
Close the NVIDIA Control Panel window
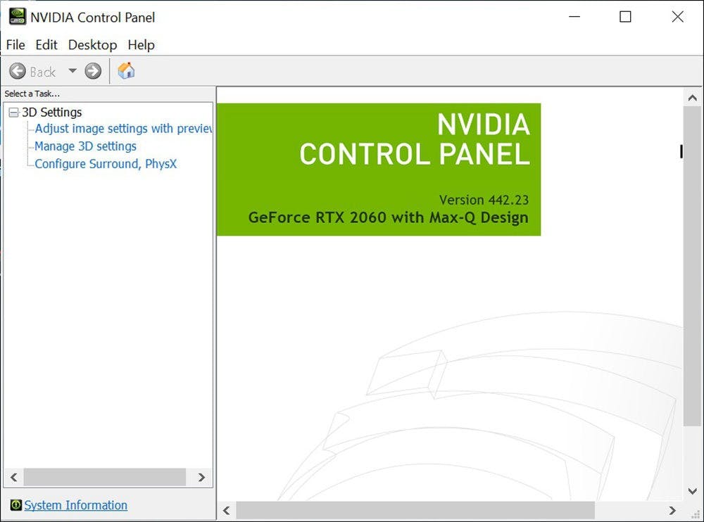pyautogui.click(x=677, y=17)
